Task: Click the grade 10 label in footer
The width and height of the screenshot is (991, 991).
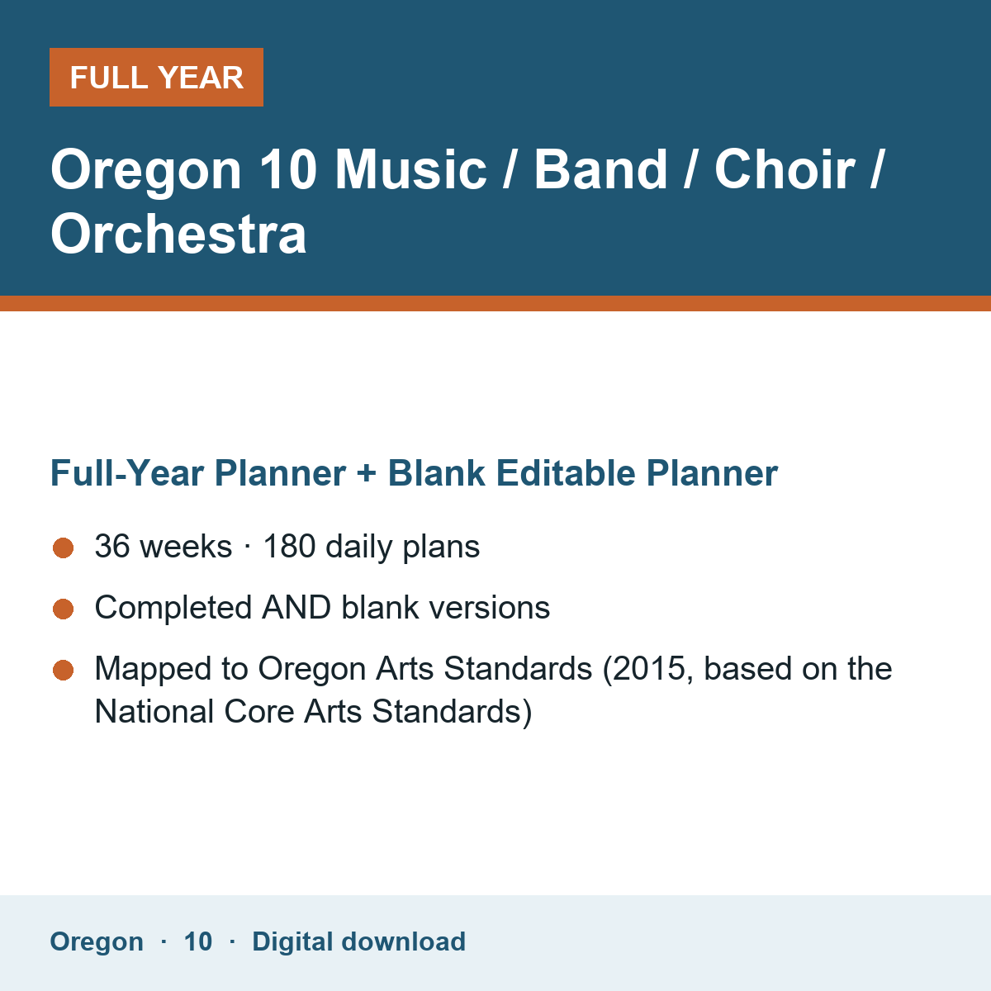Action: pyautogui.click(x=198, y=941)
